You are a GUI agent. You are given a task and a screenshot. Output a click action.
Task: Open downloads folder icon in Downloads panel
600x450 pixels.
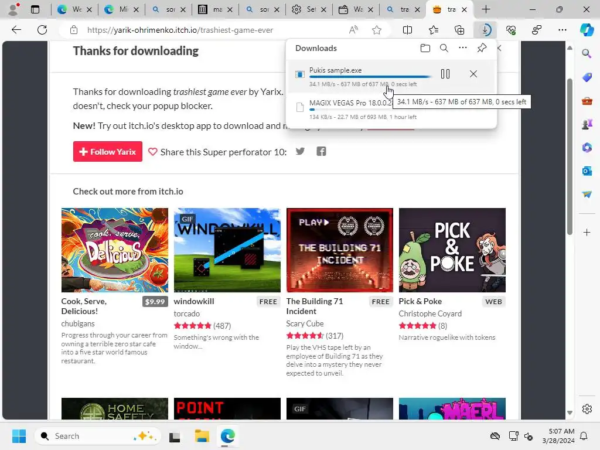pos(425,48)
